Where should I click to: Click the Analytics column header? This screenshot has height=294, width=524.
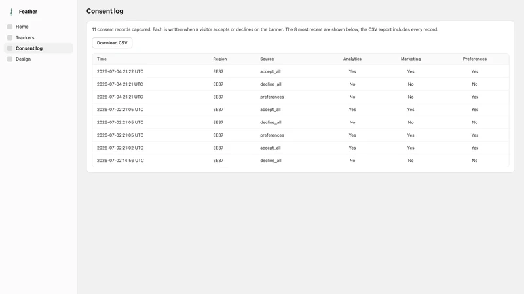[352, 59]
